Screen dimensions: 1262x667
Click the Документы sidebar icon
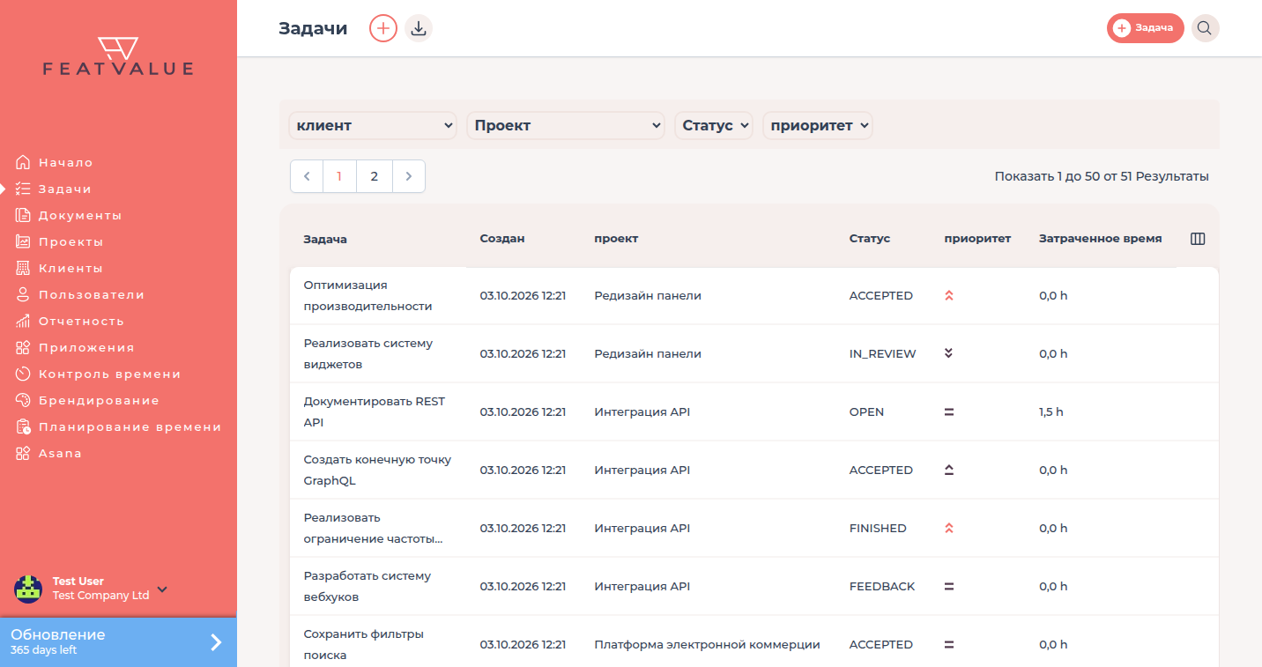[x=23, y=215]
